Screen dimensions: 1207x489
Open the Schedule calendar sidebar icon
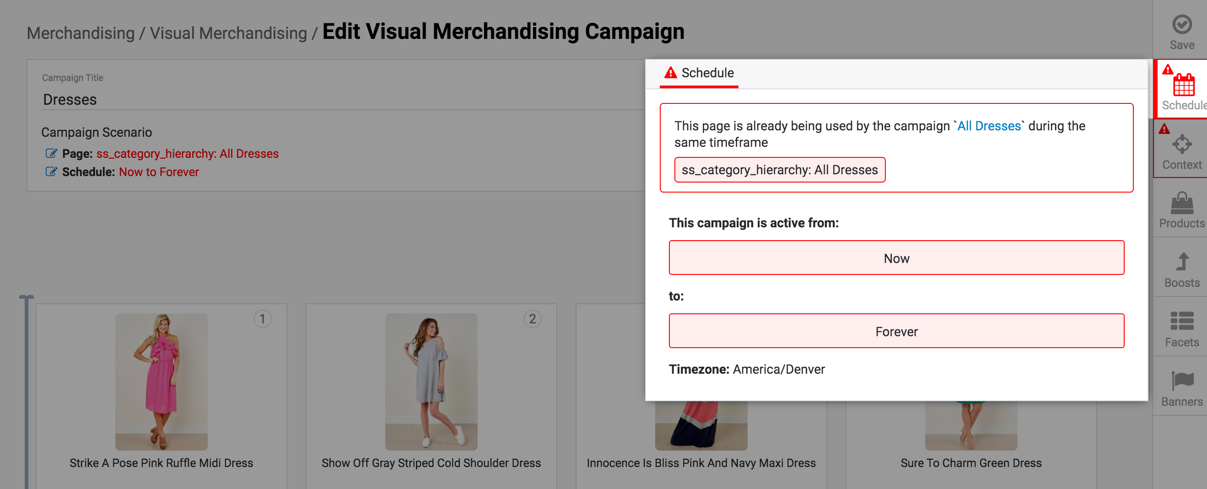1183,85
